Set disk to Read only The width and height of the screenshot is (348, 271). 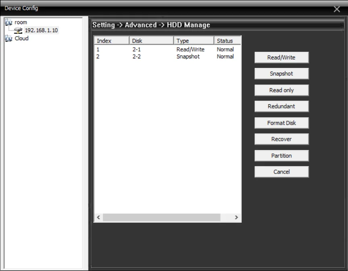tap(281, 90)
